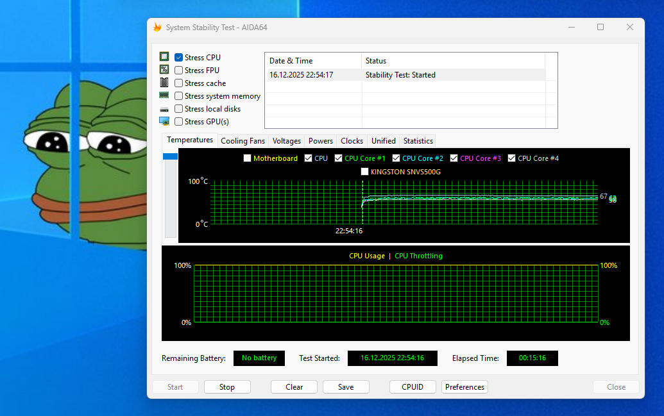Viewport: 664px width, 416px height.
Task: Show the KINGSTON SNVS500G temperature line
Action: [x=364, y=172]
